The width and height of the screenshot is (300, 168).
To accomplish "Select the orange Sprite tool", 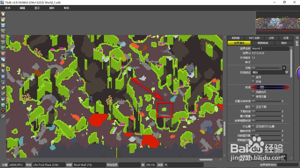I will tap(3, 111).
